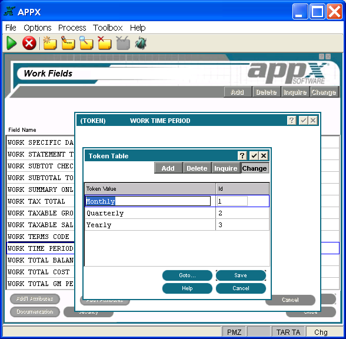Click Work Fields Delete mode button
Screen dimensions: 346x339
click(x=266, y=92)
